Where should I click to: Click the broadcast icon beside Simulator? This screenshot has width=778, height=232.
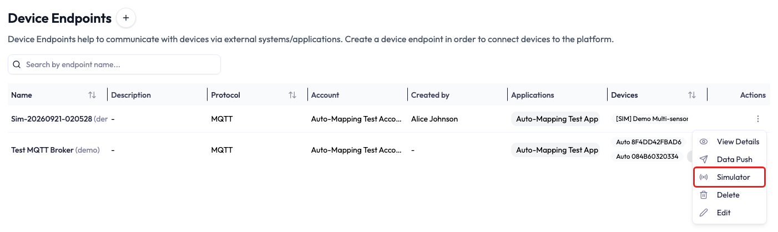(x=704, y=177)
